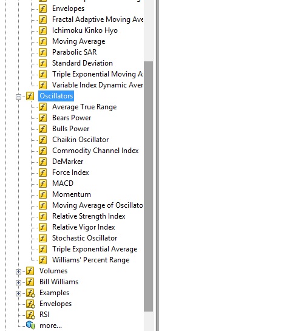Click the Fractal Adaptive Moving Average icon
Image resolution: width=284 pixels, height=331 pixels.
point(43,19)
